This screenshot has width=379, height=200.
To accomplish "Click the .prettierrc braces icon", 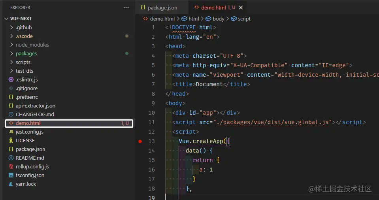I will 11,97.
